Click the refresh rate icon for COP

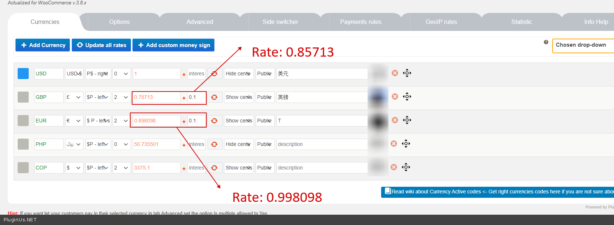point(214,168)
